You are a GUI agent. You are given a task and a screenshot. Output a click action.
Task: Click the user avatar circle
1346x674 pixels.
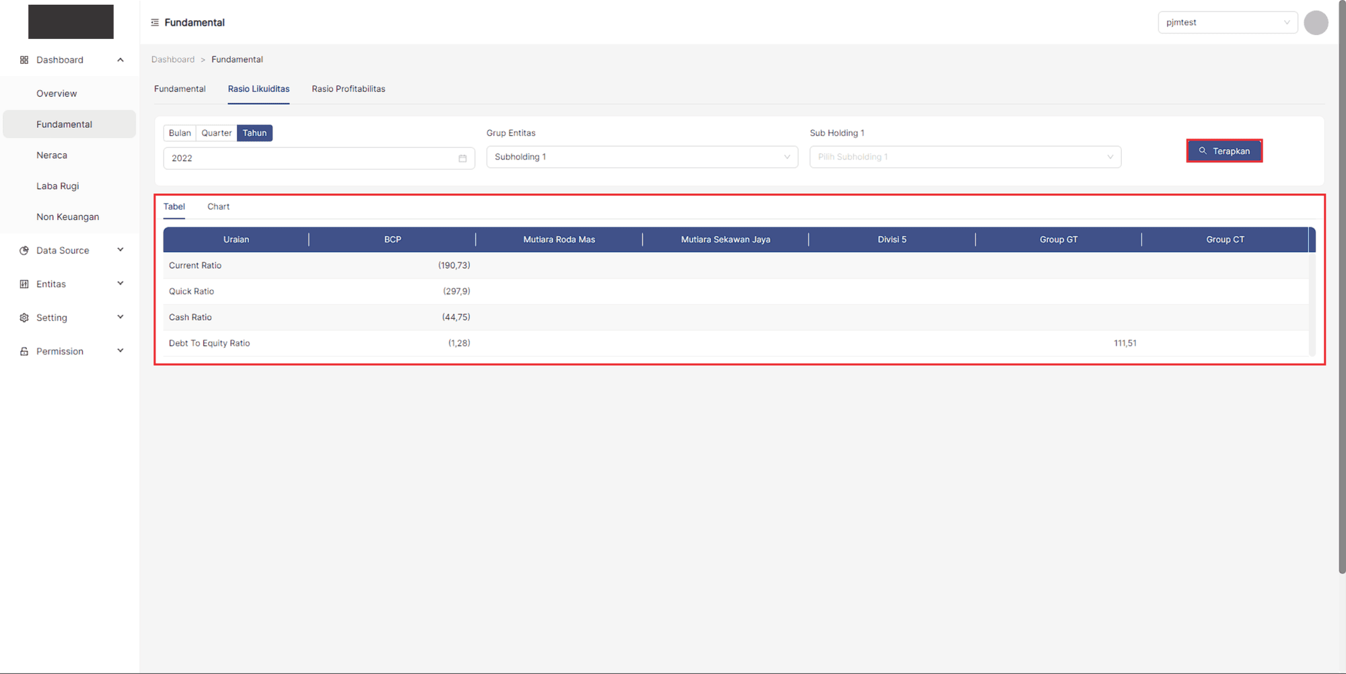(1315, 23)
